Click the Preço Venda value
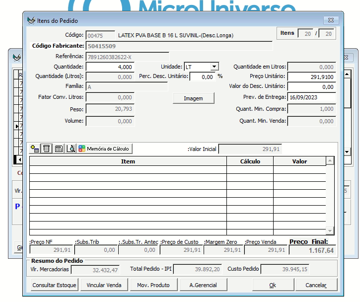The width and height of the screenshot is (360, 302). pos(266,250)
